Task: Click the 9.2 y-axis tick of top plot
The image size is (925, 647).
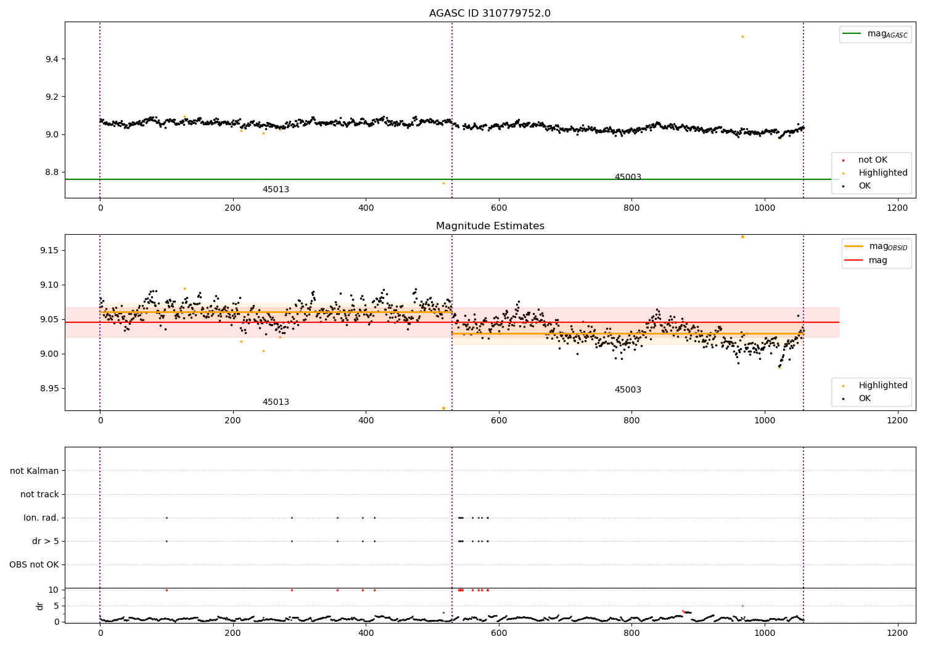Action: 52,97
